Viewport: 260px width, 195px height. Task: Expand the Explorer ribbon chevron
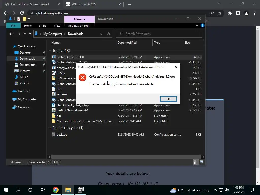(x=197, y=25)
